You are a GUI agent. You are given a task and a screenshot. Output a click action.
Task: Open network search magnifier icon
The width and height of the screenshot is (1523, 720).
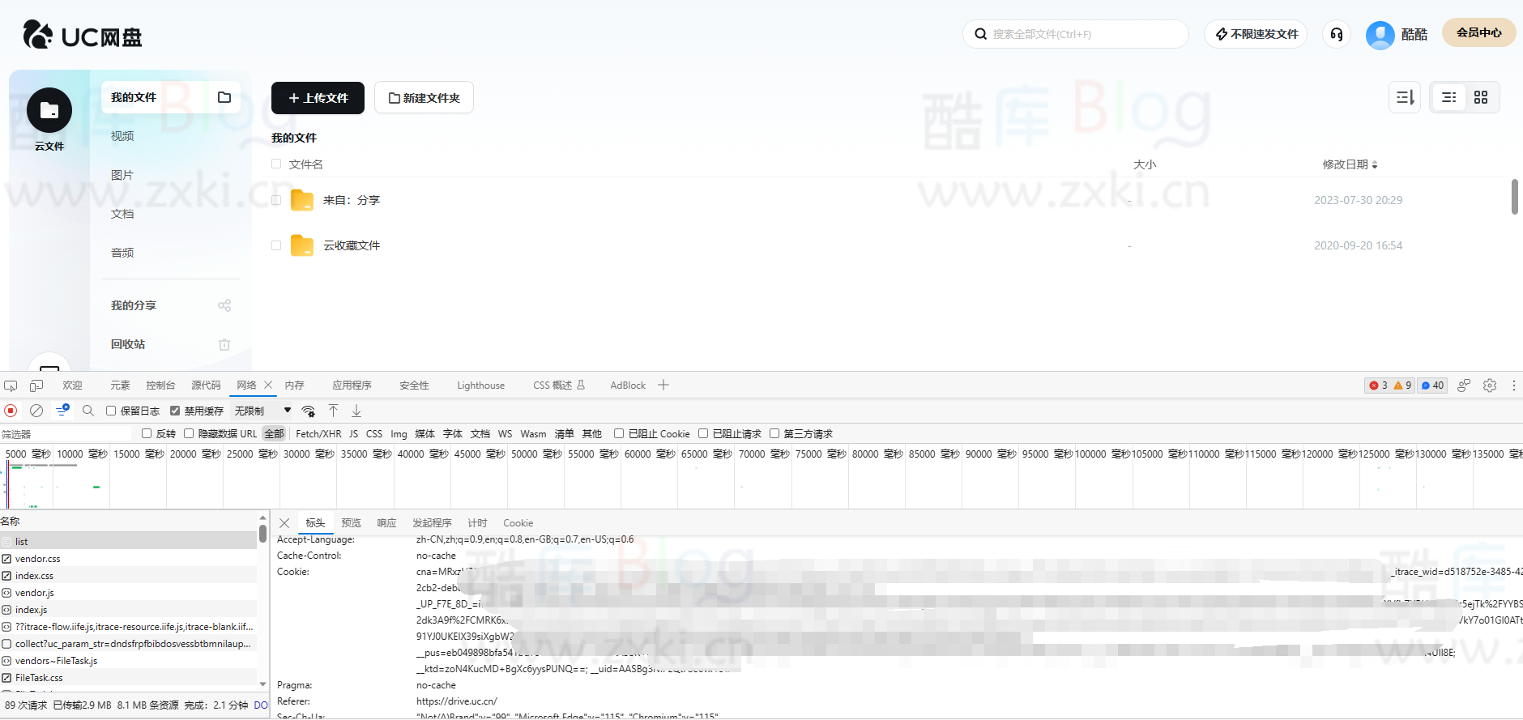88,411
